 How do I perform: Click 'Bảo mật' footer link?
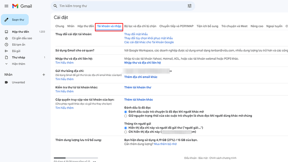[x=203, y=158]
